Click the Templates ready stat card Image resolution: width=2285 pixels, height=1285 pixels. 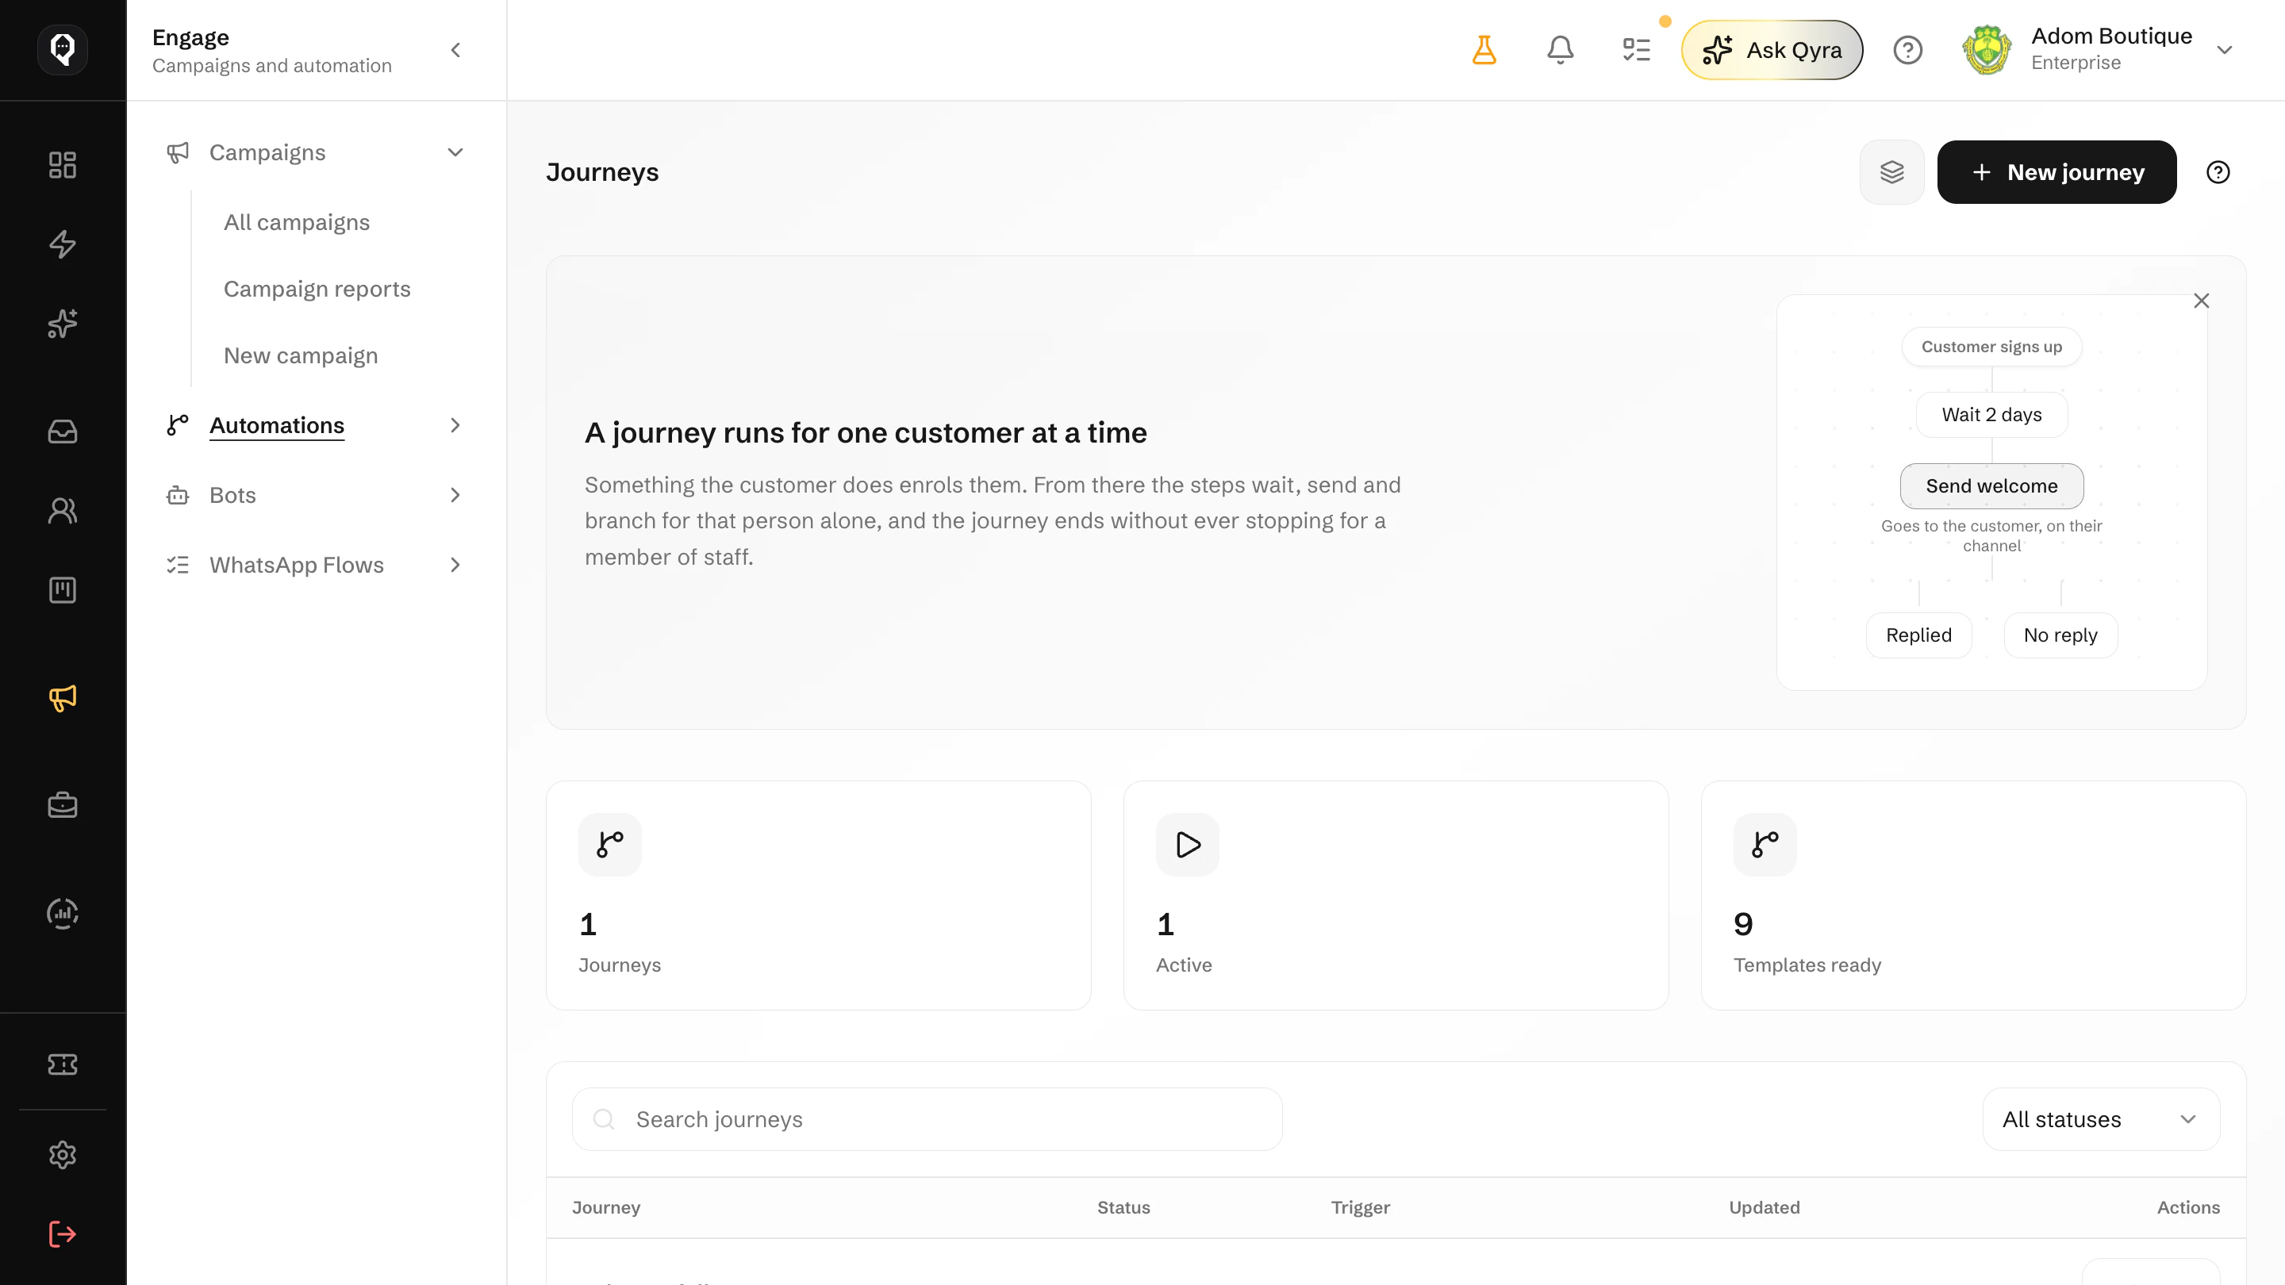coord(1974,896)
